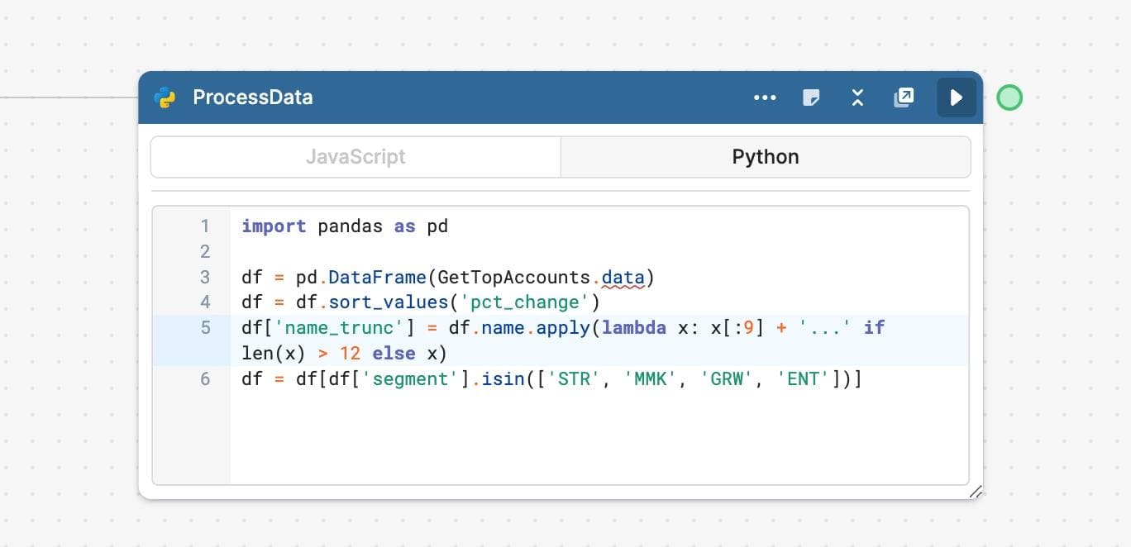Collapse the ProcessData block

857,98
